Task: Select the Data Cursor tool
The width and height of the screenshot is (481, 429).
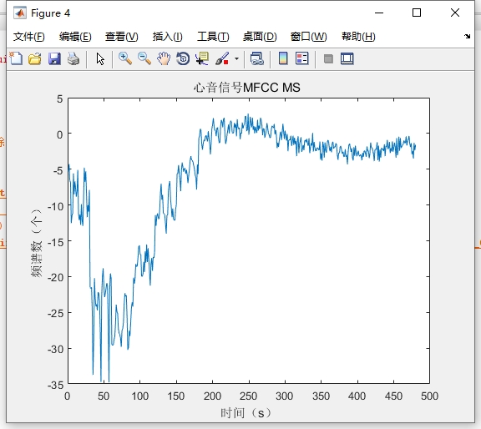Action: coord(202,58)
